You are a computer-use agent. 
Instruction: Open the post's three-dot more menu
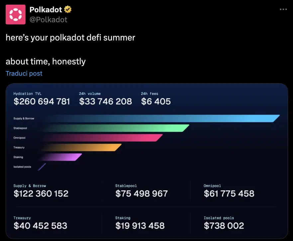point(283,10)
